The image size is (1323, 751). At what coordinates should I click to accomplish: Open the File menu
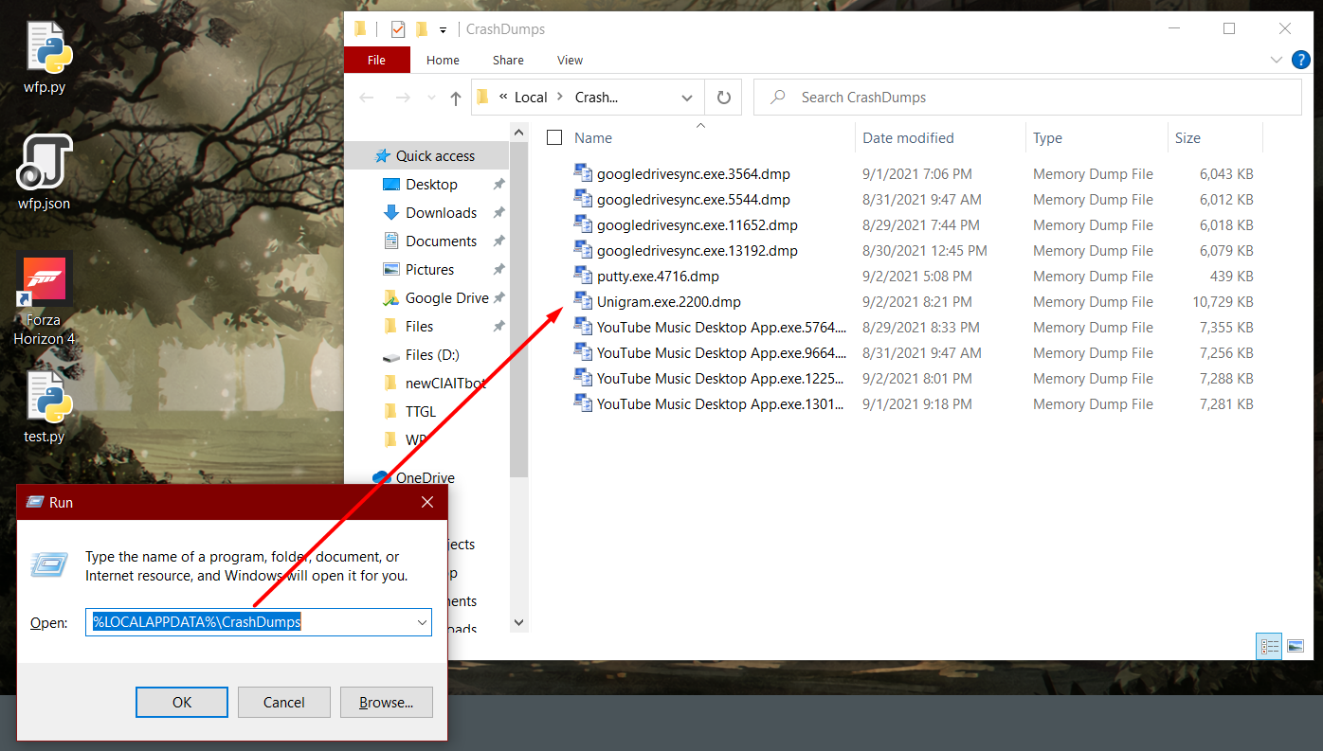[x=376, y=59]
